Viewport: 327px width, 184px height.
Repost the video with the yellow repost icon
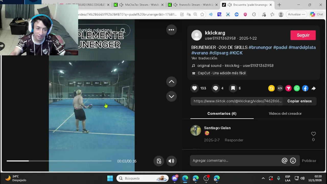click(271, 88)
